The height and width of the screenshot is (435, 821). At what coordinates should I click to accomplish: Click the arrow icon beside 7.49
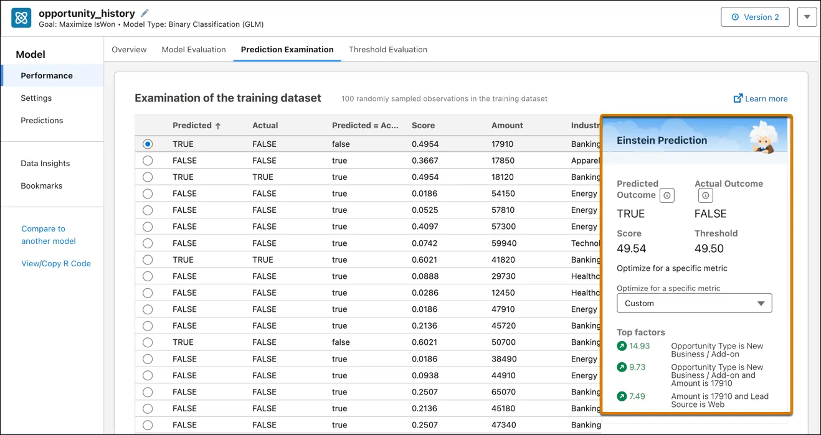[x=622, y=396]
